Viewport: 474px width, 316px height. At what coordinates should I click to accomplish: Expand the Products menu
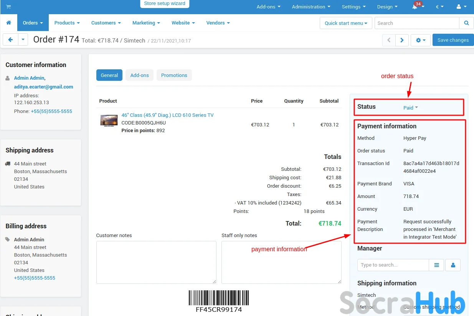coord(67,23)
